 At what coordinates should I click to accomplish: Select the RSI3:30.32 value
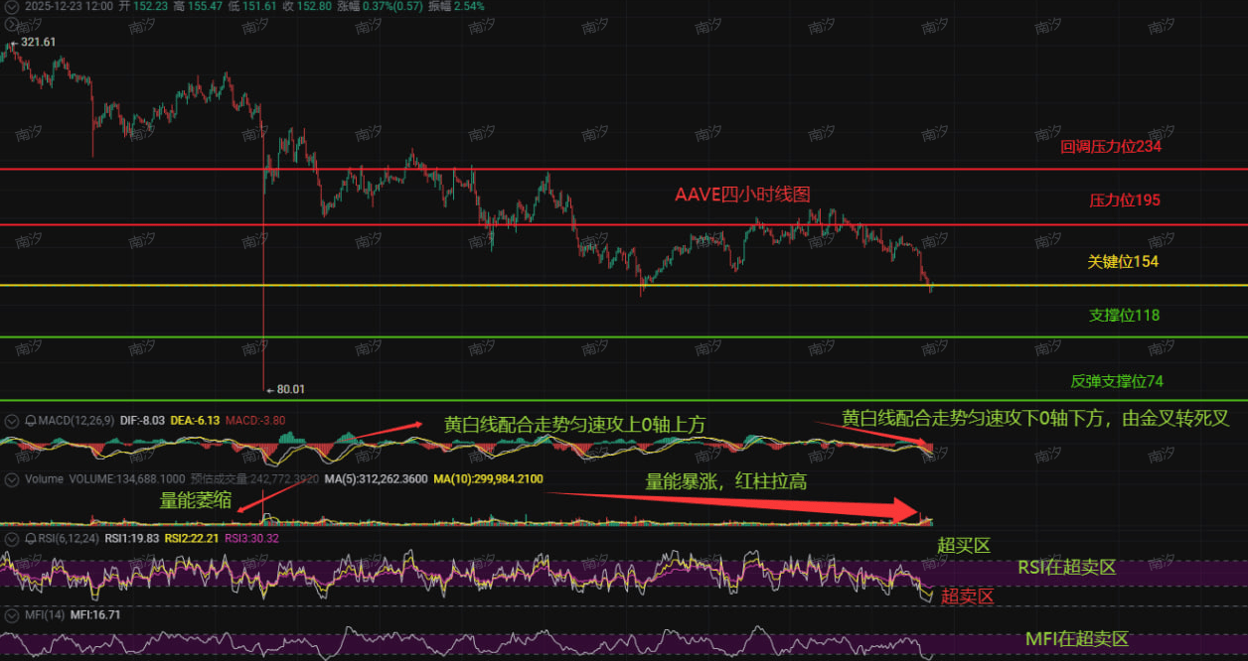pyautogui.click(x=251, y=539)
